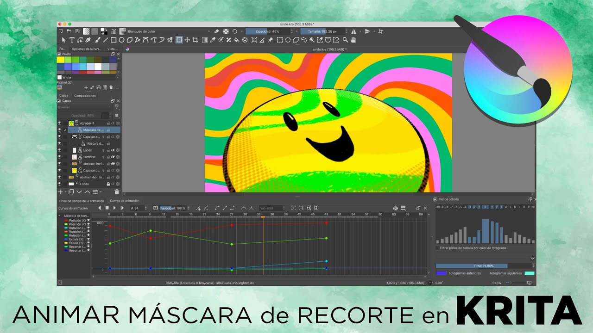Screen dimensions: 593x333
Task: Hide the Sombras layer
Action: coord(59,157)
